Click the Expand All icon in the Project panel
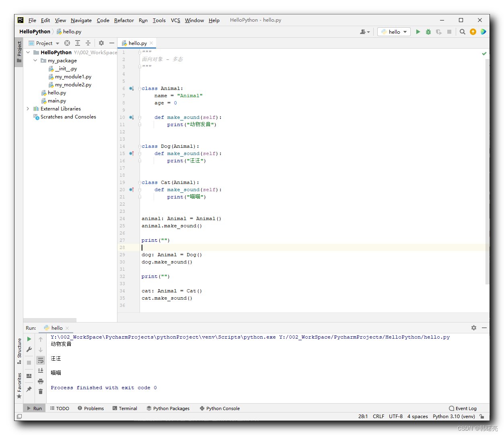 78,43
